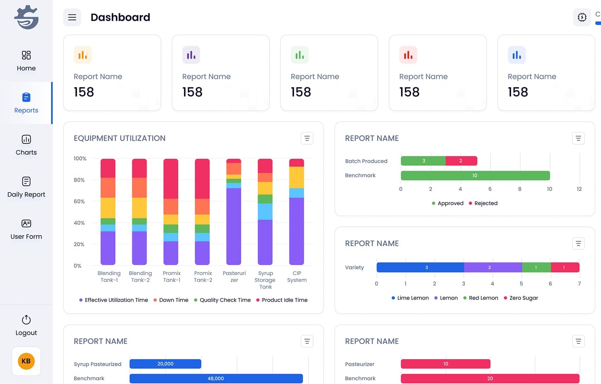The width and height of the screenshot is (601, 384).
Task: Click the purple Lemon legend color dot
Action: click(436, 298)
